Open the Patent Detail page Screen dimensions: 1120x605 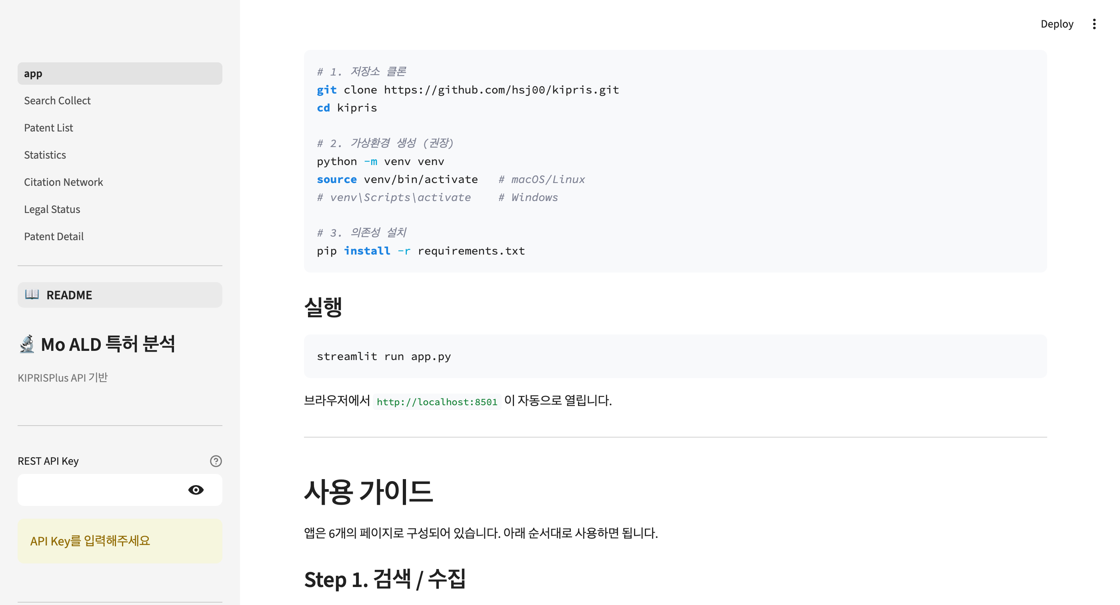54,236
